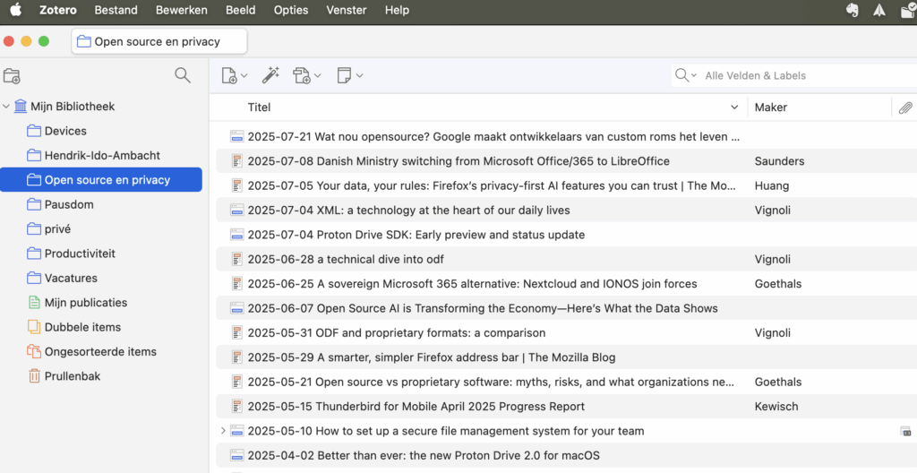Open the Hendrik-Ido-Ambacht collection
Viewport: 917px width, 473px height.
(x=102, y=156)
